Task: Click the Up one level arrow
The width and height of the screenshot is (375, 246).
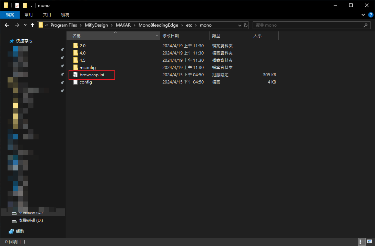Action: click(x=32, y=25)
